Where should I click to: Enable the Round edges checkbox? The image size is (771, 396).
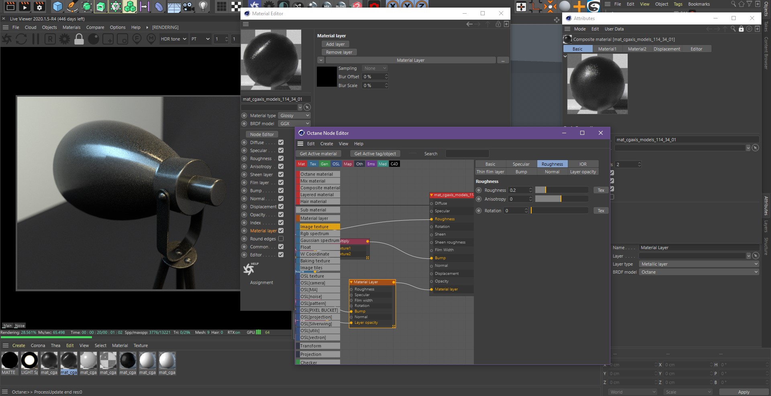tap(281, 239)
